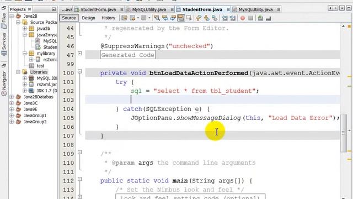Image resolution: width=353 pixels, height=199 pixels.
Task: Close the Projects panel tab
Action: coord(29,9)
